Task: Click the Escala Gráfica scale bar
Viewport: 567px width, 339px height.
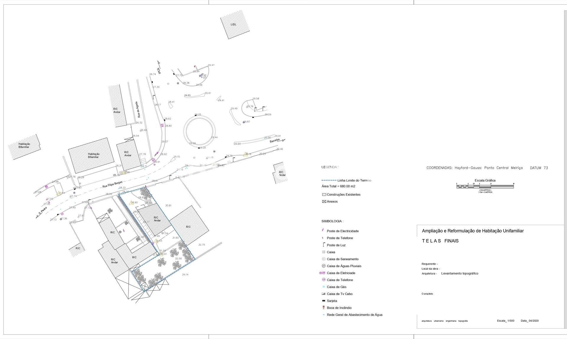Action: tap(485, 186)
